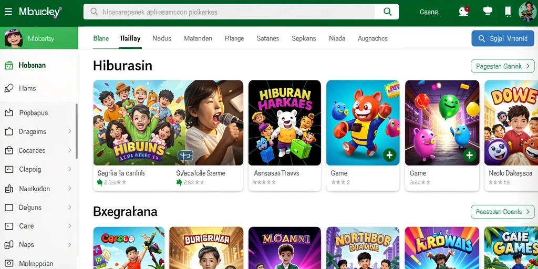Click the Mbuucley logo

(x=40, y=12)
